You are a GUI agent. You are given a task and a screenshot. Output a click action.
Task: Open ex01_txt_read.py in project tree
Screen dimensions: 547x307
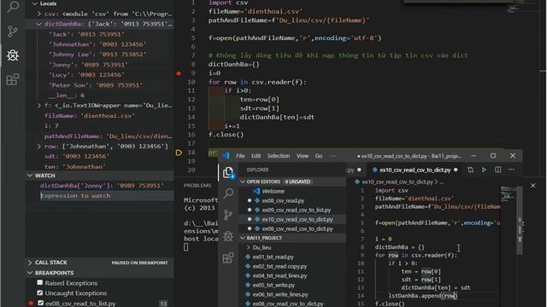(273, 257)
